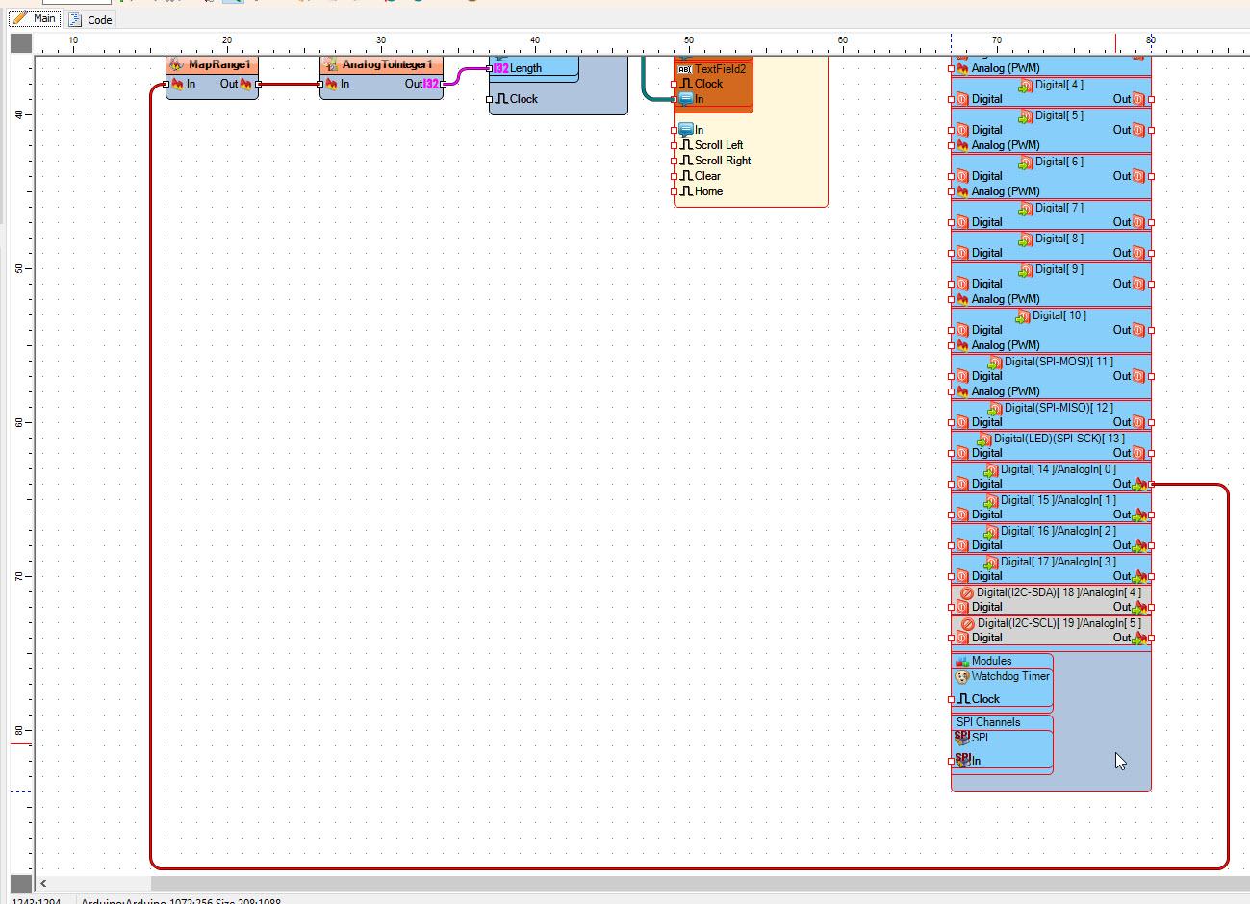Select Digital[ 16 ]/AnalogIn[ 2 ] channel label

[x=1058, y=531]
